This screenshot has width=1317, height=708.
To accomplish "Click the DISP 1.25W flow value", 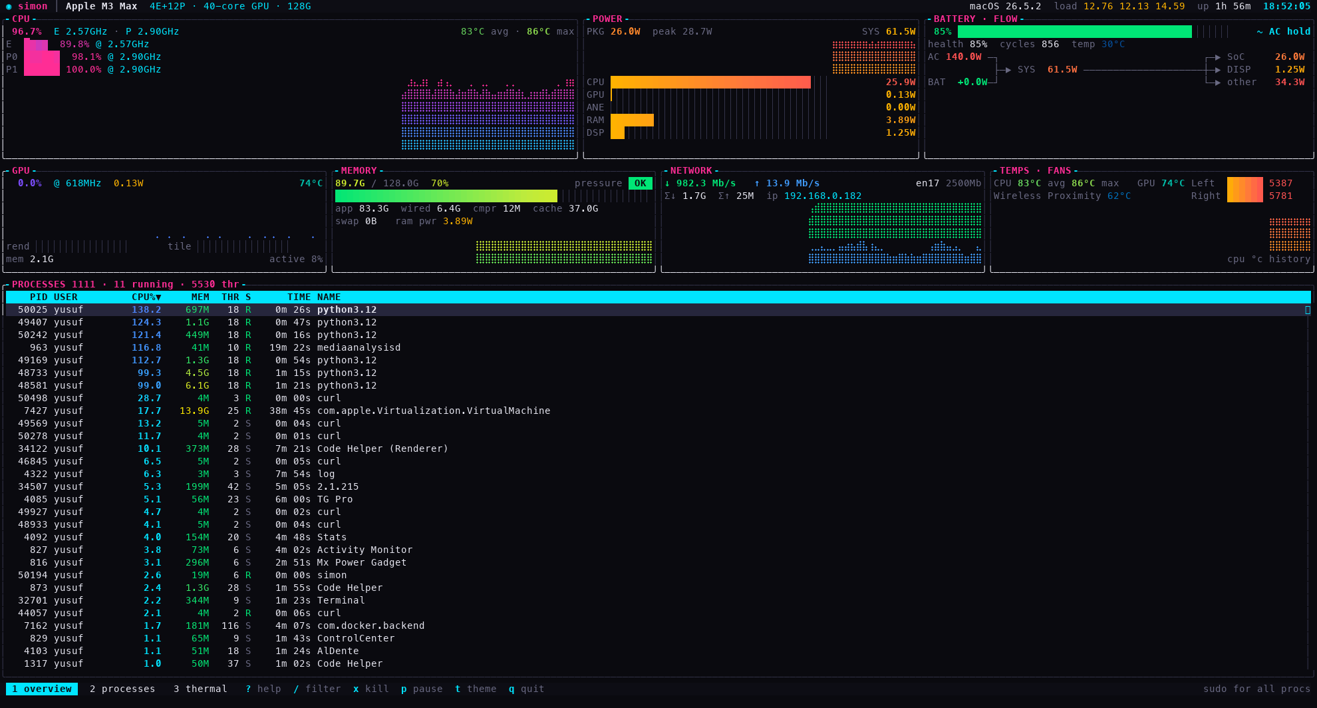I will point(1290,69).
